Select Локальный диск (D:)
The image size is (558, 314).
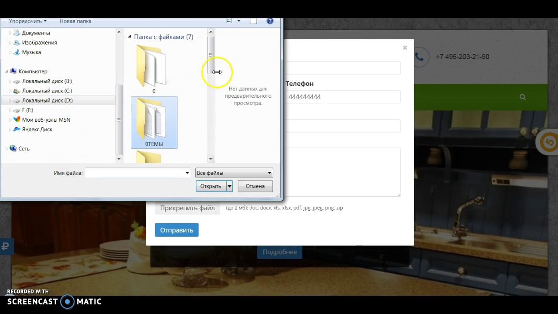[x=48, y=100]
